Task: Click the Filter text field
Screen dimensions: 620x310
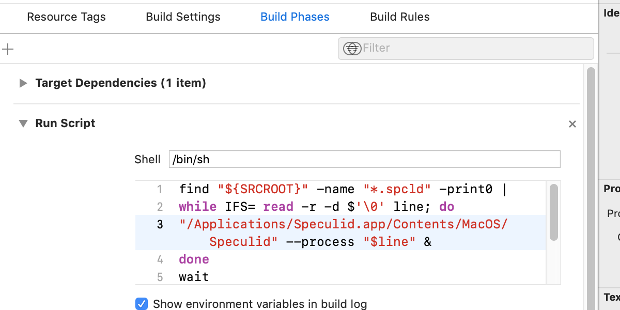Action: (475, 48)
